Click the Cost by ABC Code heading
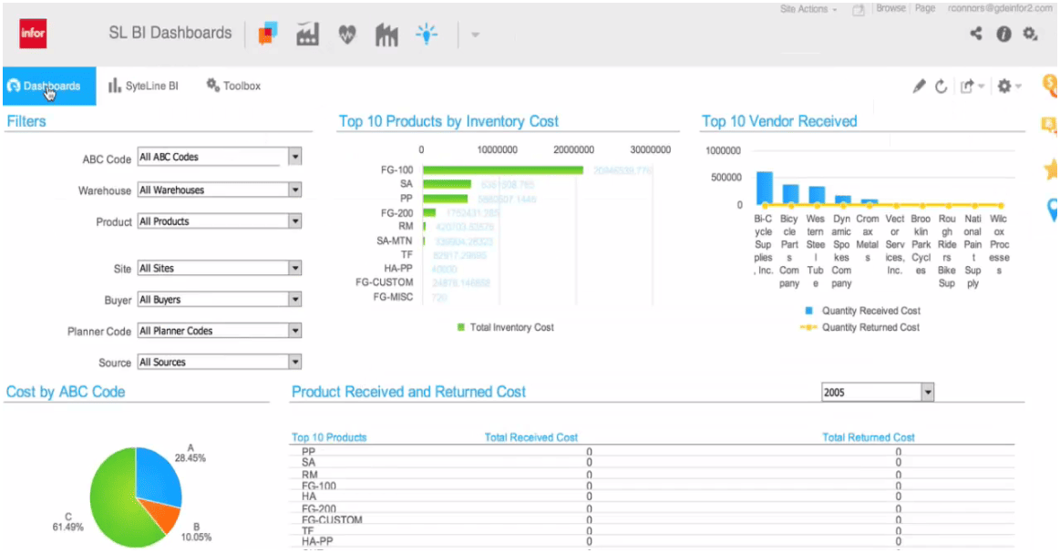Screen dimensions: 1060x553 [66, 392]
